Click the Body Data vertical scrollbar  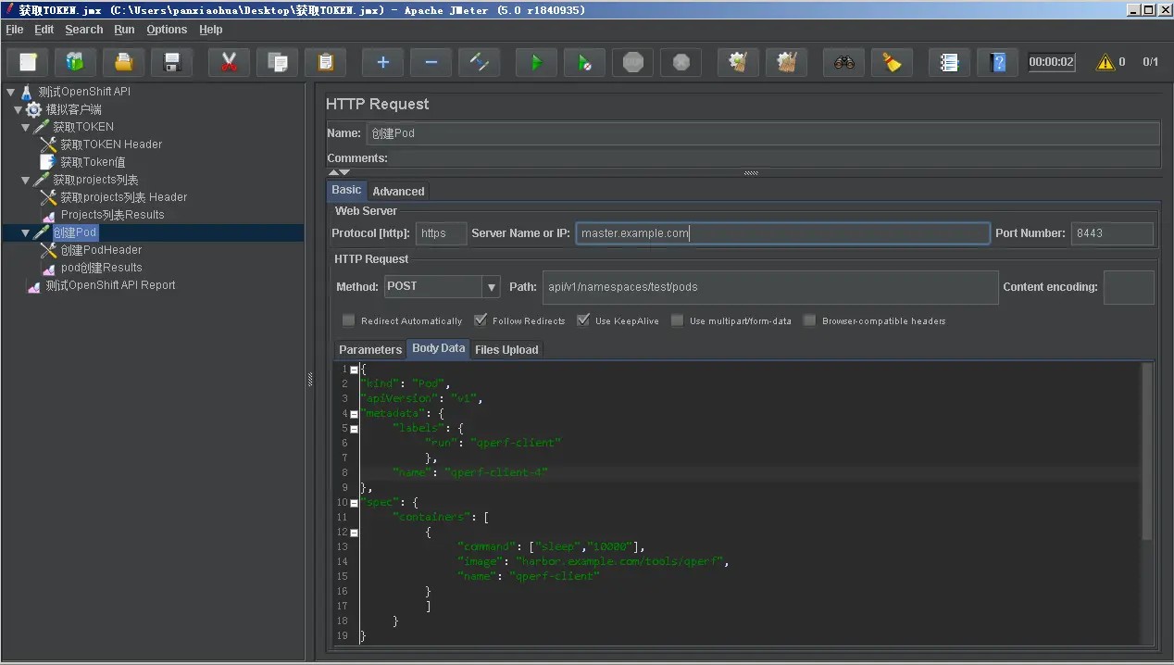click(x=1147, y=450)
